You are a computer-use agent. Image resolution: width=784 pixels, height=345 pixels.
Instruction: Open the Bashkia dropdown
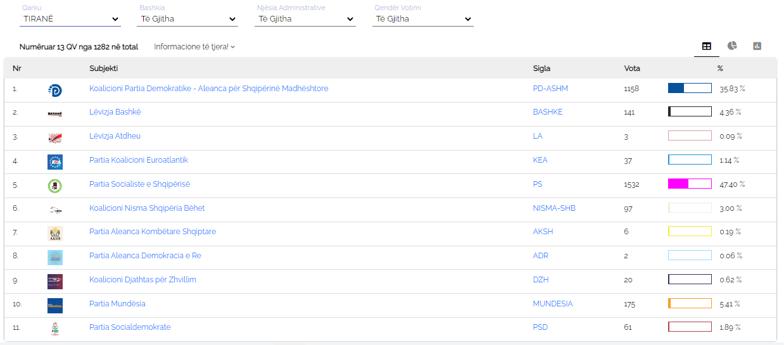pyautogui.click(x=188, y=19)
